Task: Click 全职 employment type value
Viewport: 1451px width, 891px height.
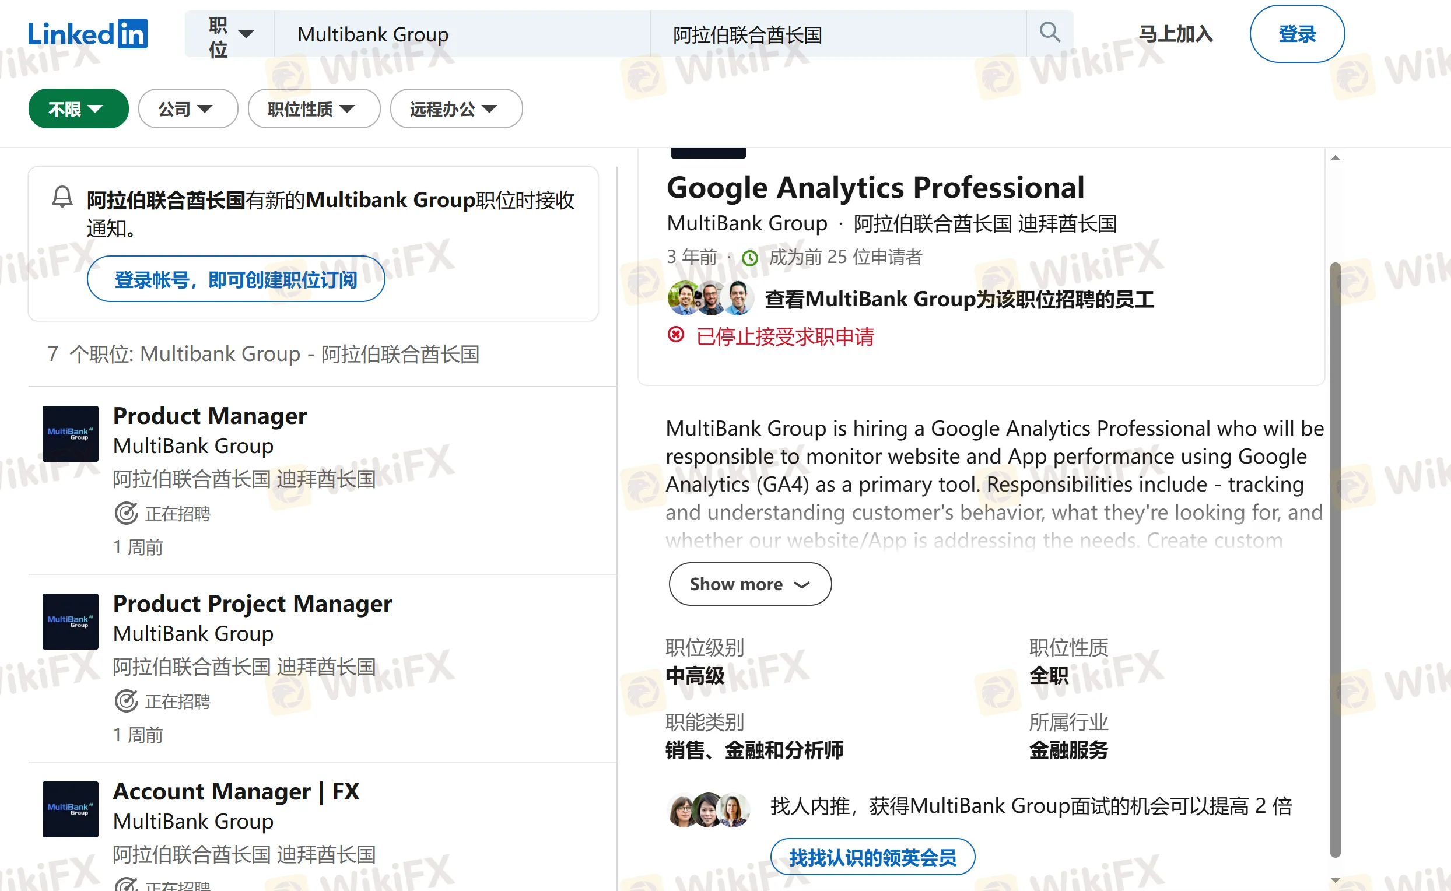Action: pyautogui.click(x=1049, y=675)
